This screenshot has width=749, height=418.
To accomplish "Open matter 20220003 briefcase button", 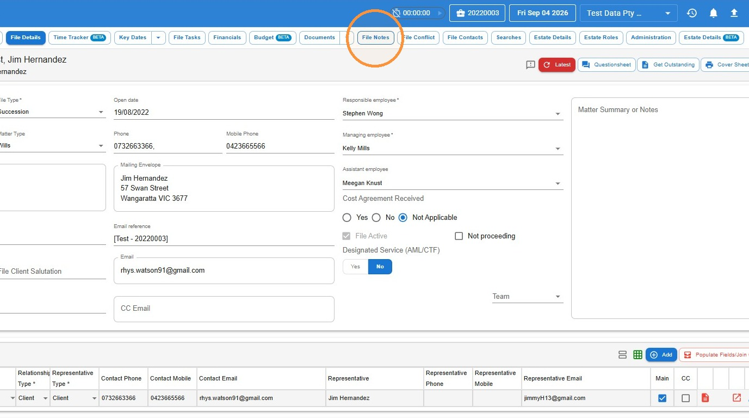I will coord(477,13).
